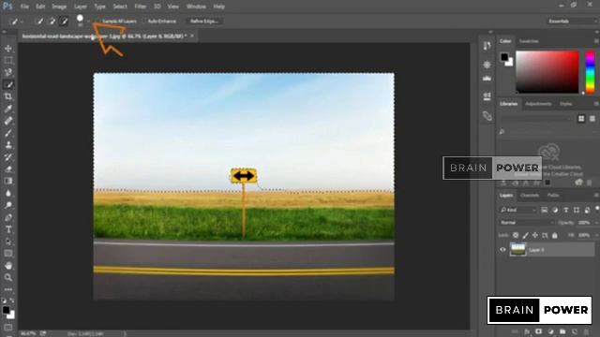Select the Brush tool in left toolbar
This screenshot has height=337, width=600.
click(8, 133)
